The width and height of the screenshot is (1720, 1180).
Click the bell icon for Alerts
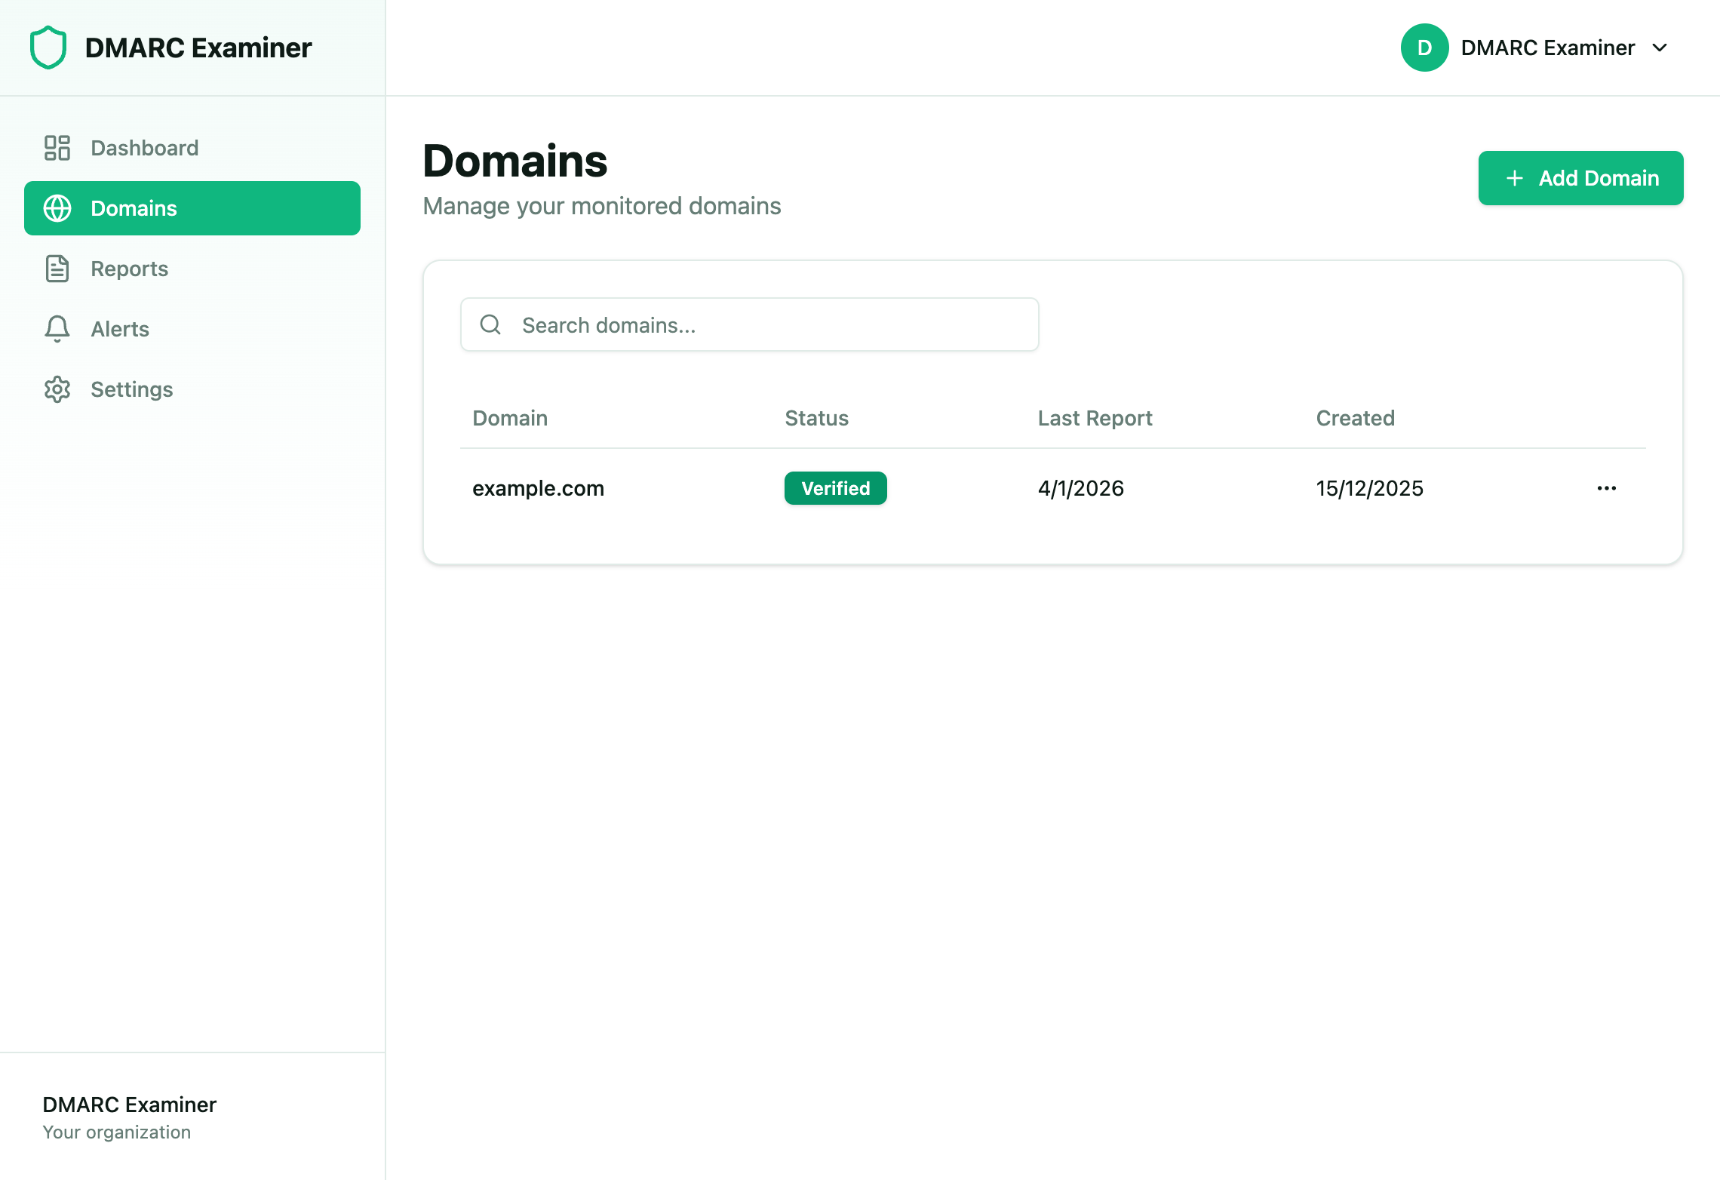click(57, 329)
